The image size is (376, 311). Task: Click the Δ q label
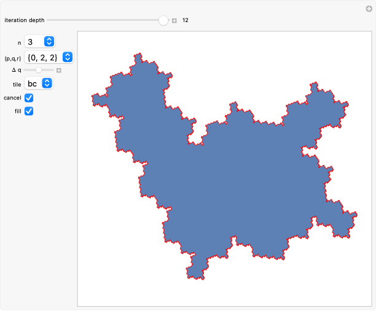coord(17,71)
